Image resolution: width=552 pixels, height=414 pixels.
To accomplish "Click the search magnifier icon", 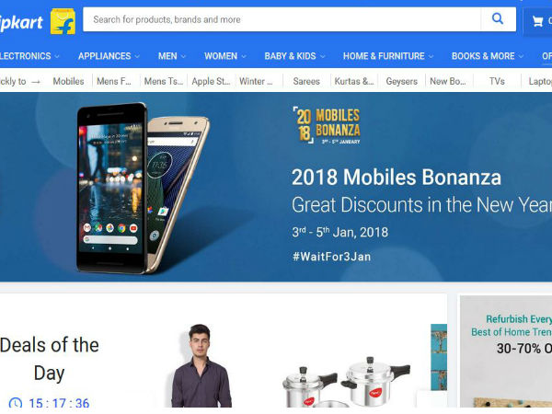I will (x=498, y=18).
